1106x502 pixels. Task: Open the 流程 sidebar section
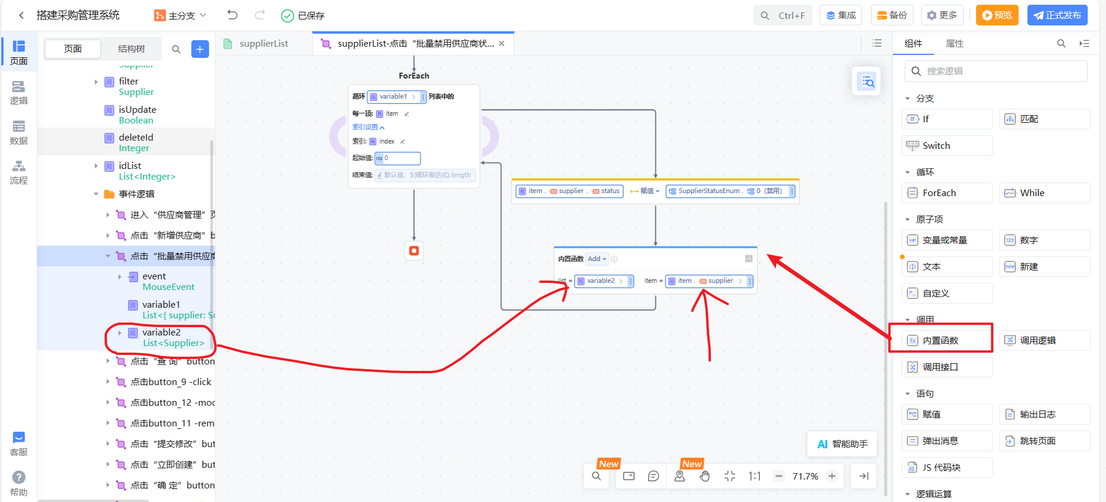[19, 172]
